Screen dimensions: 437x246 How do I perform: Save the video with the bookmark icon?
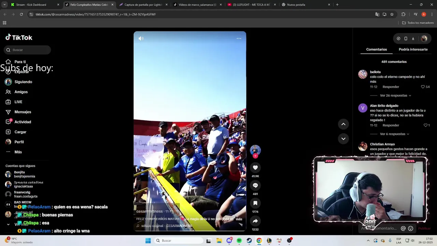255,203
